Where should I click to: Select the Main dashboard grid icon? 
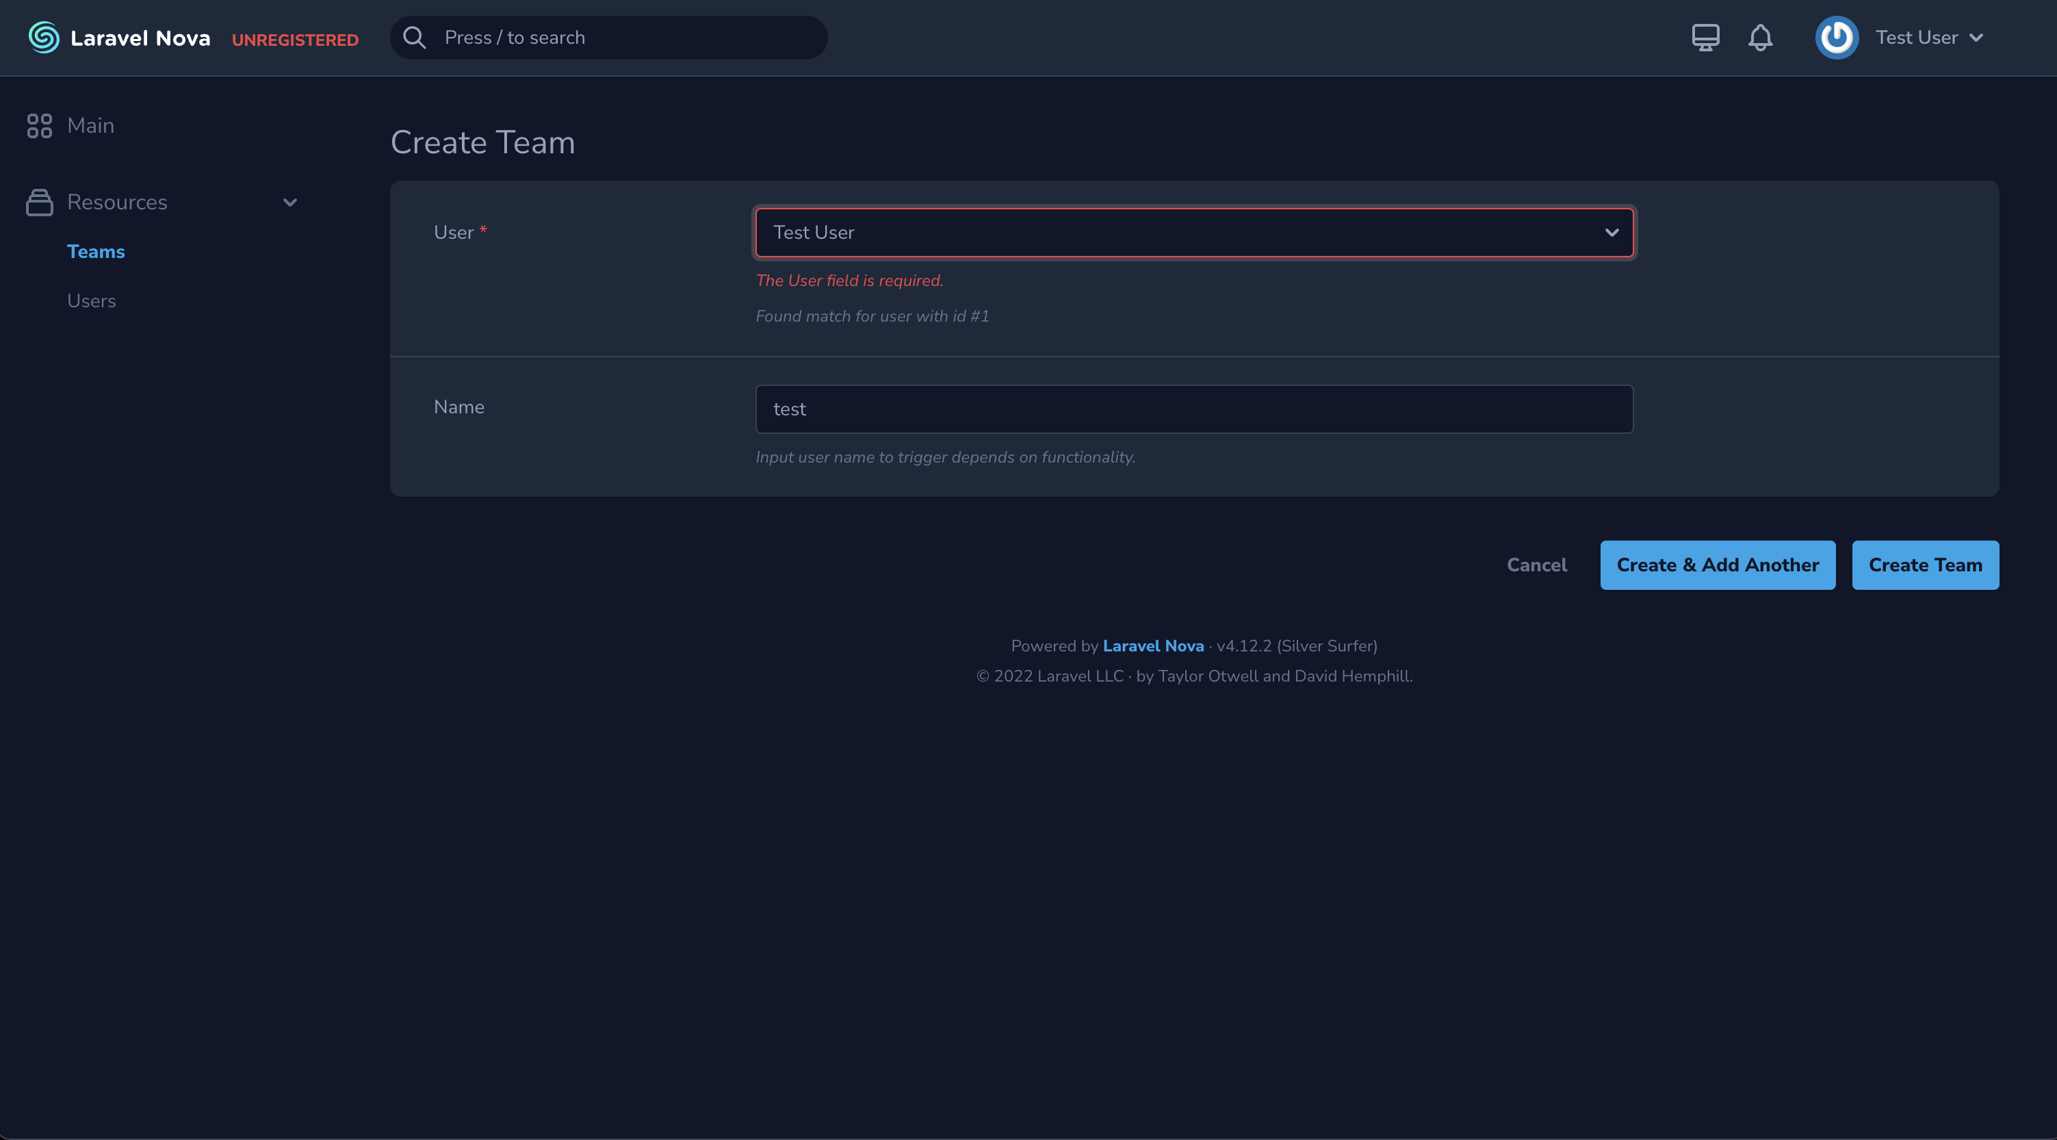point(39,125)
